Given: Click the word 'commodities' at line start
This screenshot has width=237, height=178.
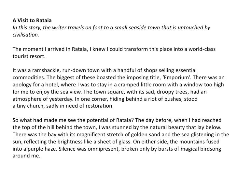Looking at the screenshot, I should click(x=28, y=78).
